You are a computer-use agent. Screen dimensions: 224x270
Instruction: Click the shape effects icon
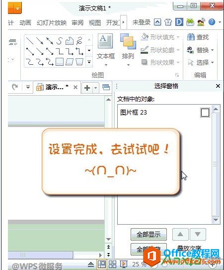coord(145,62)
